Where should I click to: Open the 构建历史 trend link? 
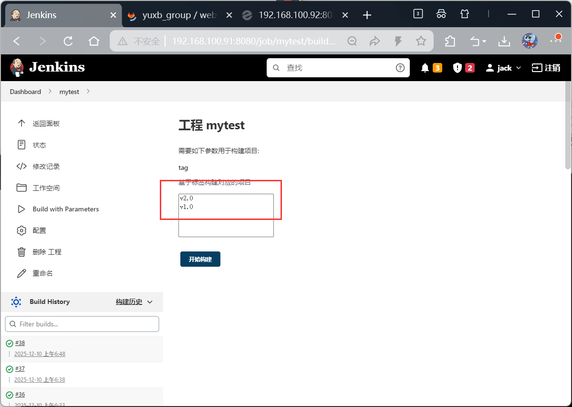click(129, 302)
